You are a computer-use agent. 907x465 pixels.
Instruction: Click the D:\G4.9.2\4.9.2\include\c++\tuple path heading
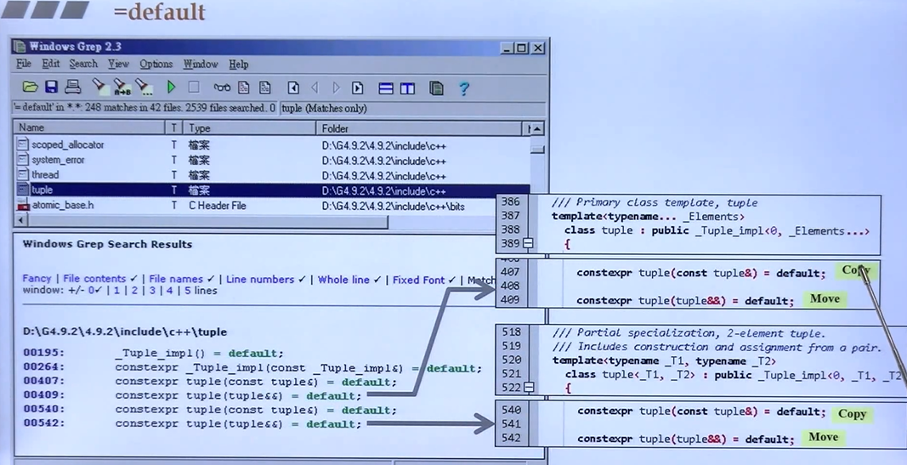pos(125,332)
